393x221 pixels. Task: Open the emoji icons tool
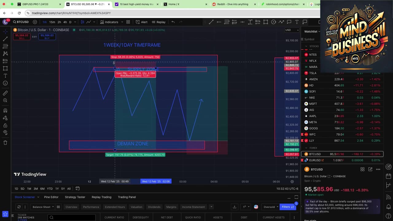pyautogui.click(x=5, y=83)
